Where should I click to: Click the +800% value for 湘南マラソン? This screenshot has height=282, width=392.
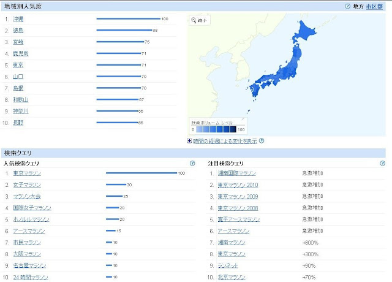pos(311,243)
